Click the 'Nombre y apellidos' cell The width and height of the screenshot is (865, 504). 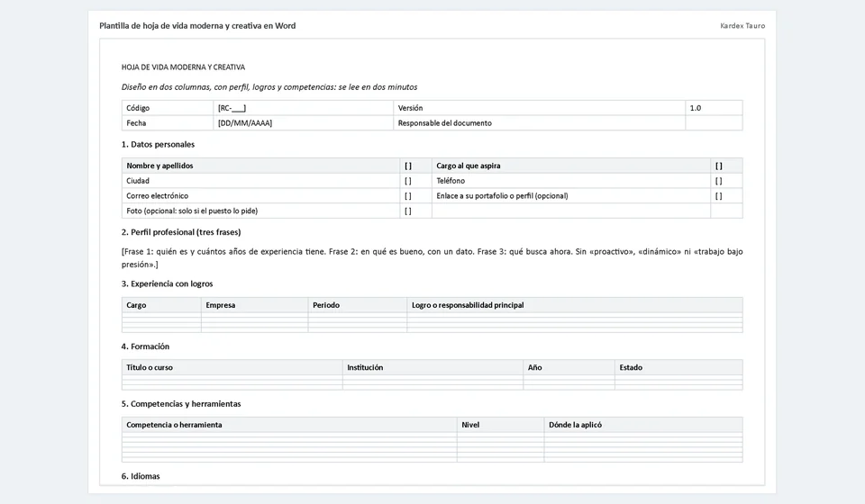coord(261,166)
